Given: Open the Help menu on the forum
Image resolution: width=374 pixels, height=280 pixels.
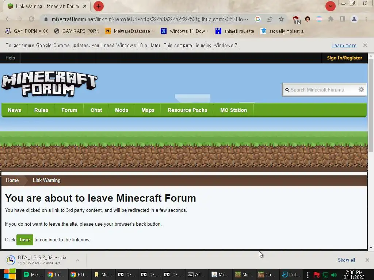Looking at the screenshot, I should coord(10,58).
